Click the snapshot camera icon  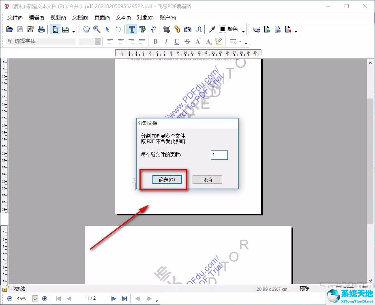pos(187,29)
